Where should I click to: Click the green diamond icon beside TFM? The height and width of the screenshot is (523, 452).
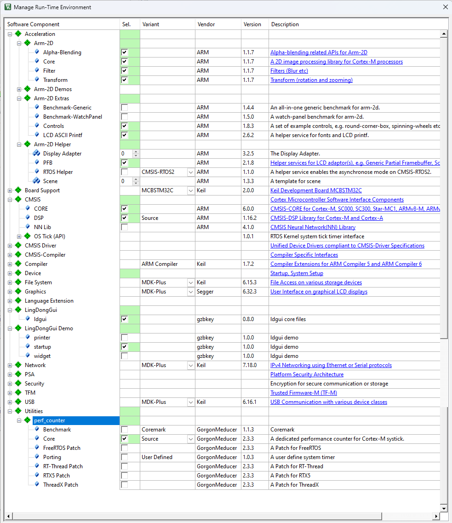(x=18, y=392)
